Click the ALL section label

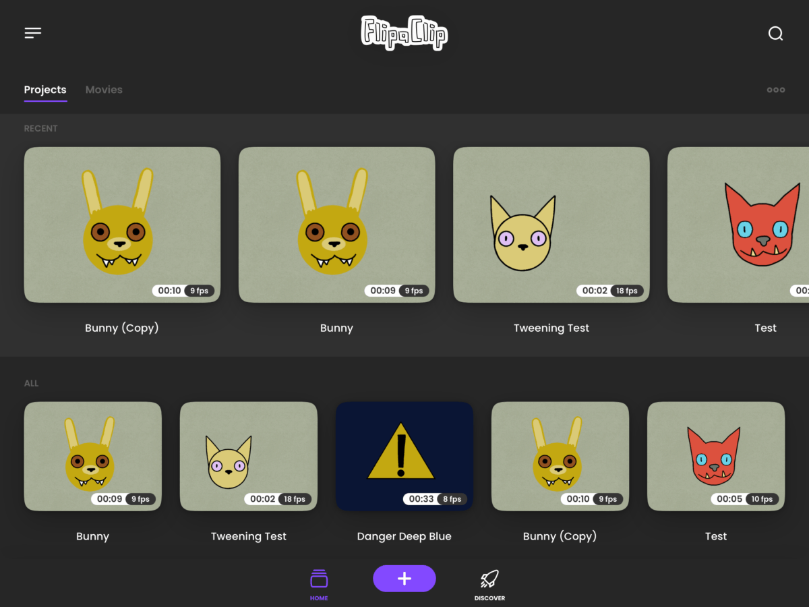[x=31, y=383]
